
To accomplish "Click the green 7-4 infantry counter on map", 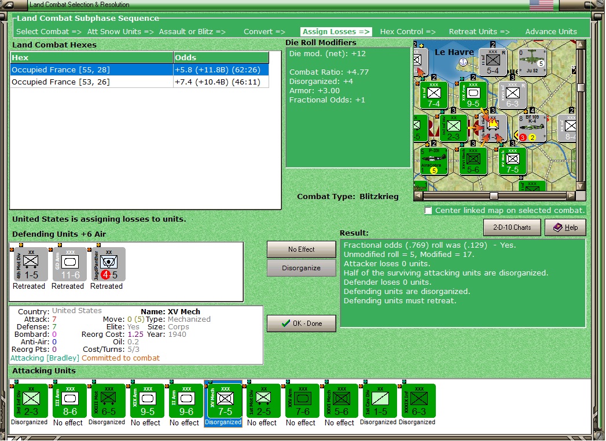I will (434, 95).
